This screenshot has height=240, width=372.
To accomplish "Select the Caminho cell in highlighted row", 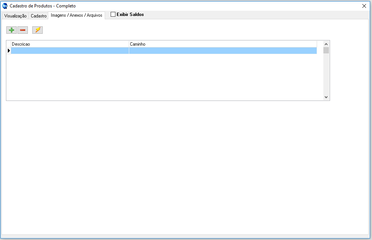I will (x=223, y=50).
